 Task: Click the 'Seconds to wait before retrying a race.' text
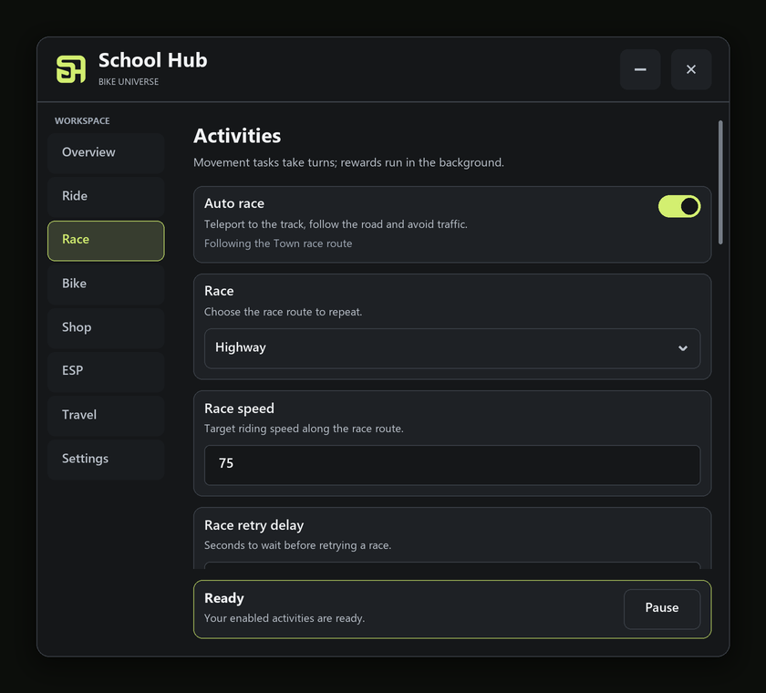297,545
